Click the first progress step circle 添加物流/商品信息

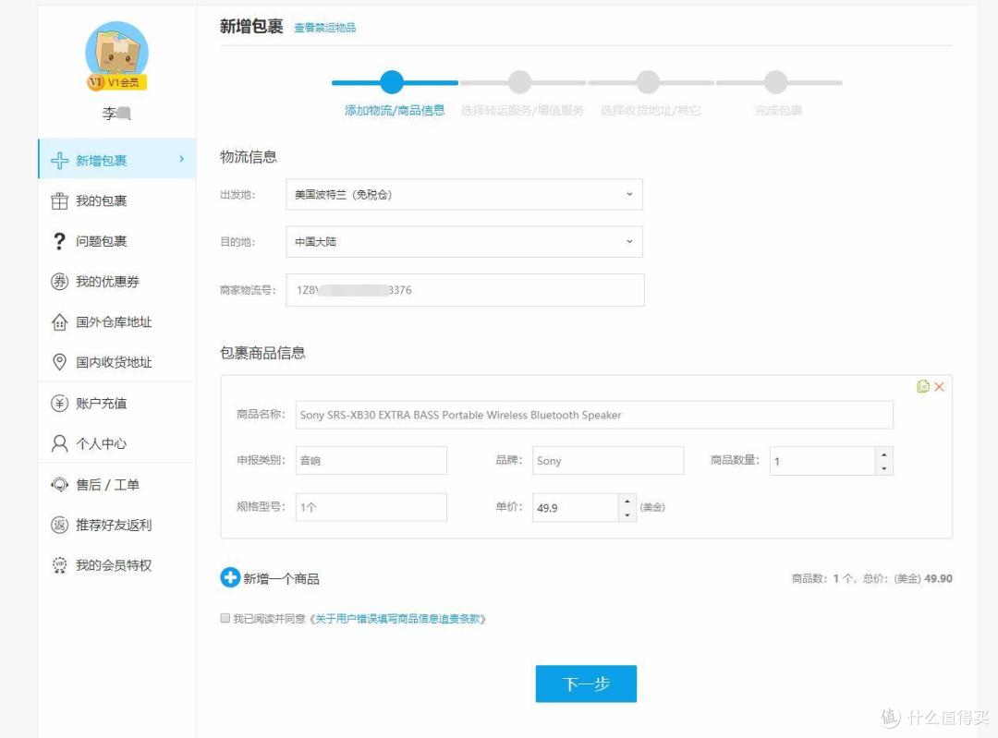click(392, 82)
